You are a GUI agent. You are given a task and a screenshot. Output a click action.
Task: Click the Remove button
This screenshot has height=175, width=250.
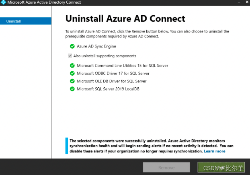[166, 167]
